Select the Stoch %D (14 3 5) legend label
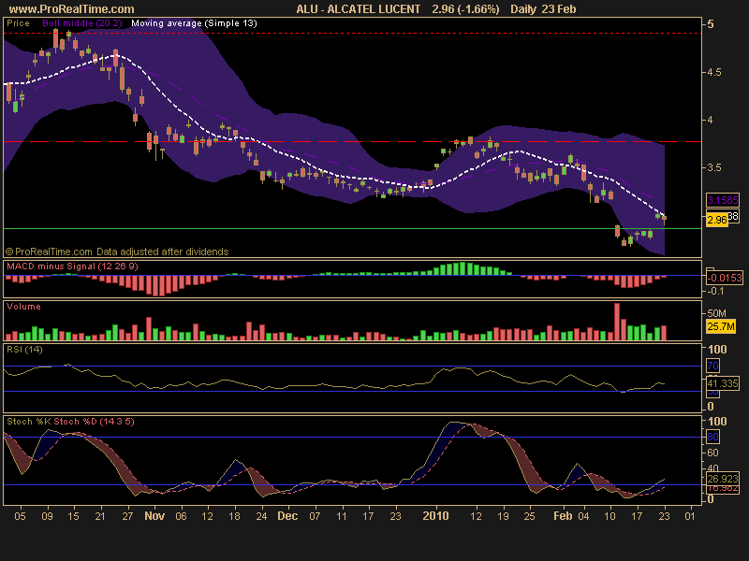This screenshot has height=561, width=749. (x=95, y=422)
